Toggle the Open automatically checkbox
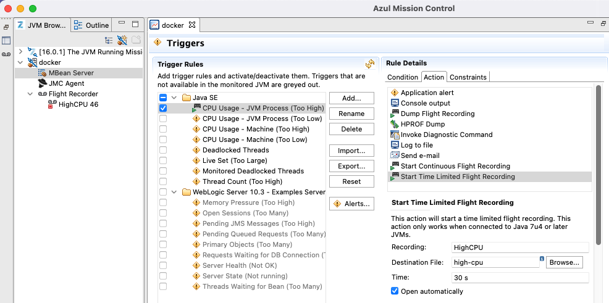 click(395, 291)
